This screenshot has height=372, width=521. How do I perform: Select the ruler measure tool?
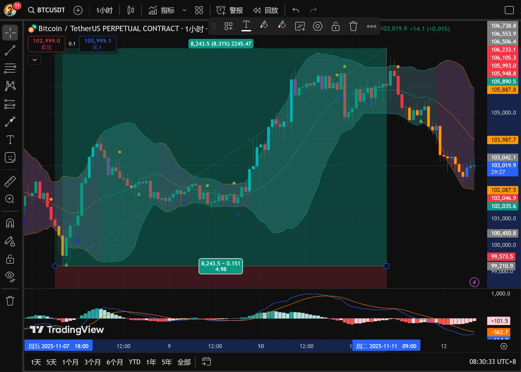coord(10,181)
